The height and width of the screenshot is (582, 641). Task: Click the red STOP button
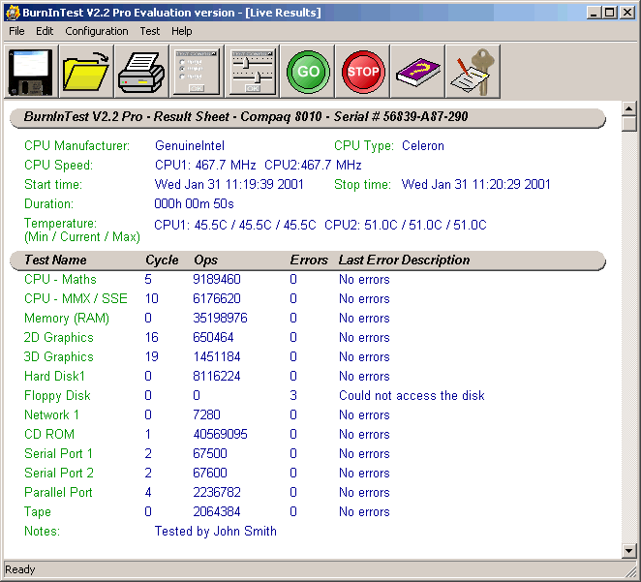pos(362,72)
